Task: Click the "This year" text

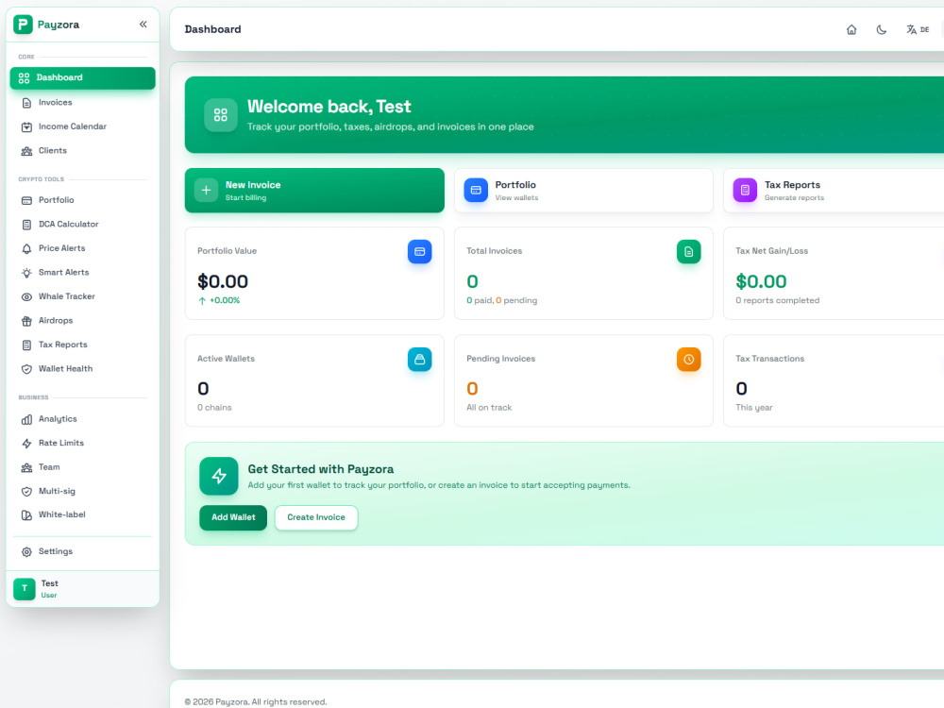Action: tap(753, 408)
